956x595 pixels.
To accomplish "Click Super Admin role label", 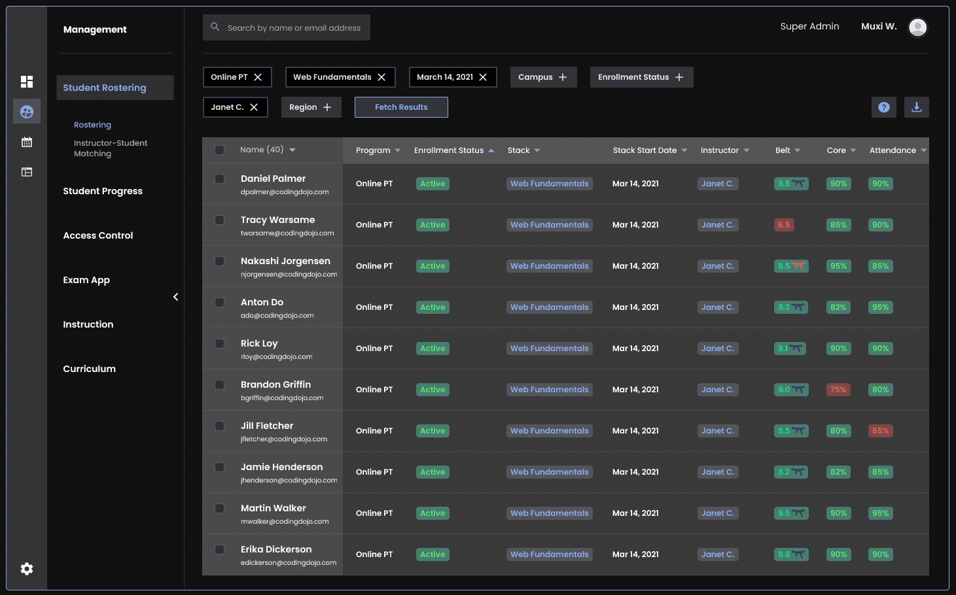I will click(809, 26).
